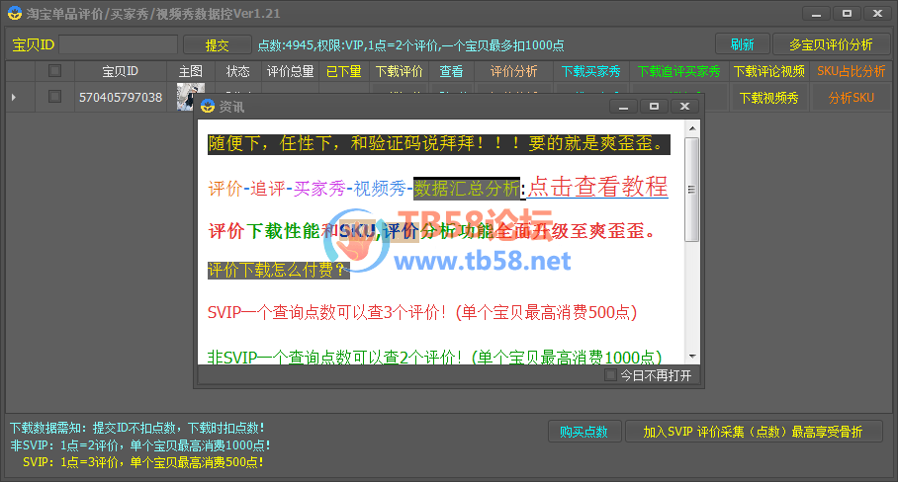Check the row checkbox for 570405797038
The height and width of the screenshot is (482, 898).
(55, 96)
